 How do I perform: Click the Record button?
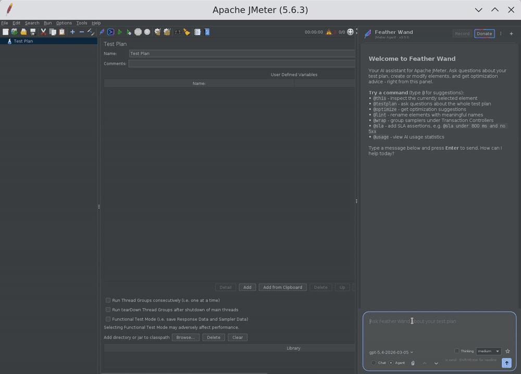[x=462, y=33]
